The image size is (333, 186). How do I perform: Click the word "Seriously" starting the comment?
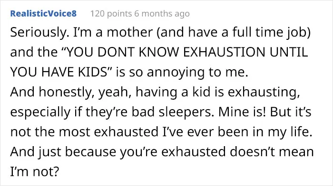[x=39, y=33]
